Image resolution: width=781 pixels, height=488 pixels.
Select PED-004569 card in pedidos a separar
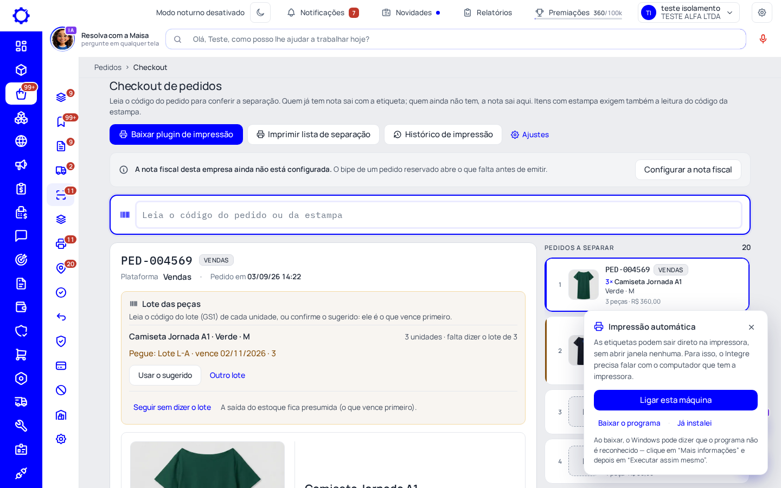[647, 285]
